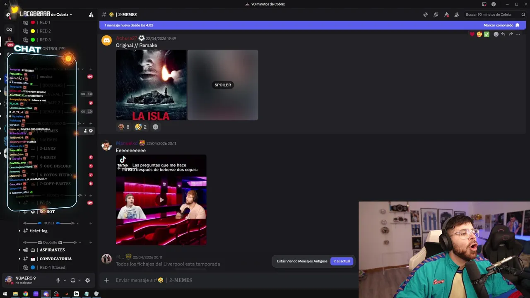Open server name dropdown chevron
Viewport: 530px width, 298px height.
coord(71,14)
